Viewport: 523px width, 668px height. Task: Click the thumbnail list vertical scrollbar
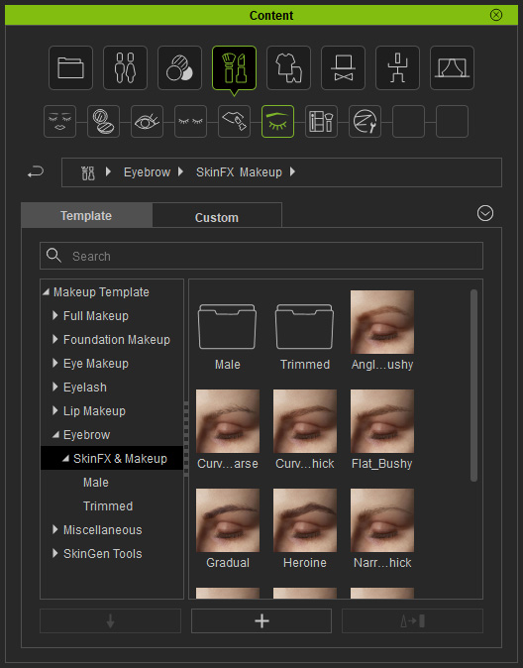473,386
